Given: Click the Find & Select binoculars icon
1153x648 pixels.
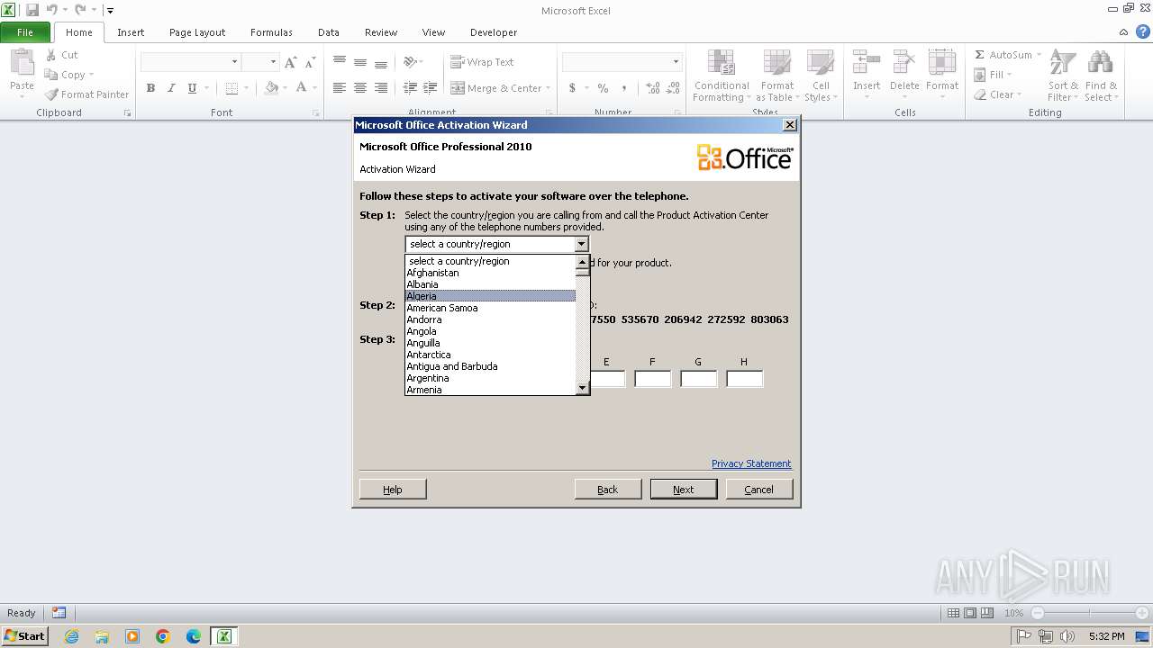Looking at the screenshot, I should pos(1100,63).
